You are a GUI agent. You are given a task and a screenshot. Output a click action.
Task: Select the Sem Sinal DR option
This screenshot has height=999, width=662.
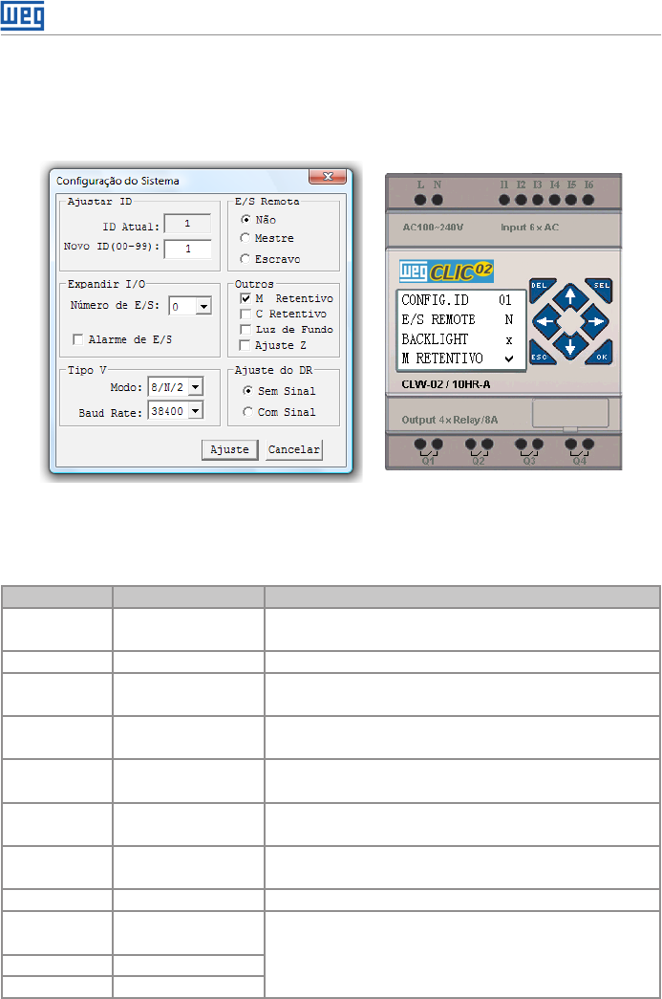pos(247,391)
